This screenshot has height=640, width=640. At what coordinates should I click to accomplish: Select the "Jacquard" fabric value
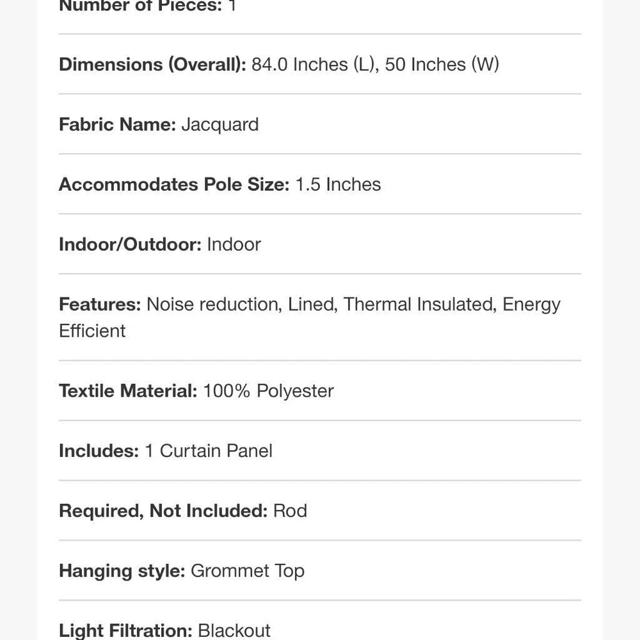pos(220,124)
